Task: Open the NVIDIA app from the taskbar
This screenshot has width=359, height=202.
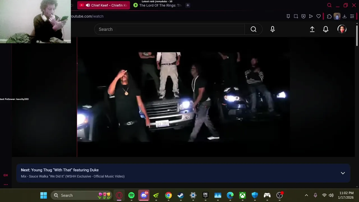Action: click(x=156, y=195)
